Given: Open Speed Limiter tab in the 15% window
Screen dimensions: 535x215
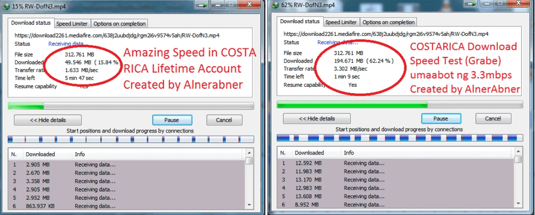Looking at the screenshot, I should click(72, 24).
